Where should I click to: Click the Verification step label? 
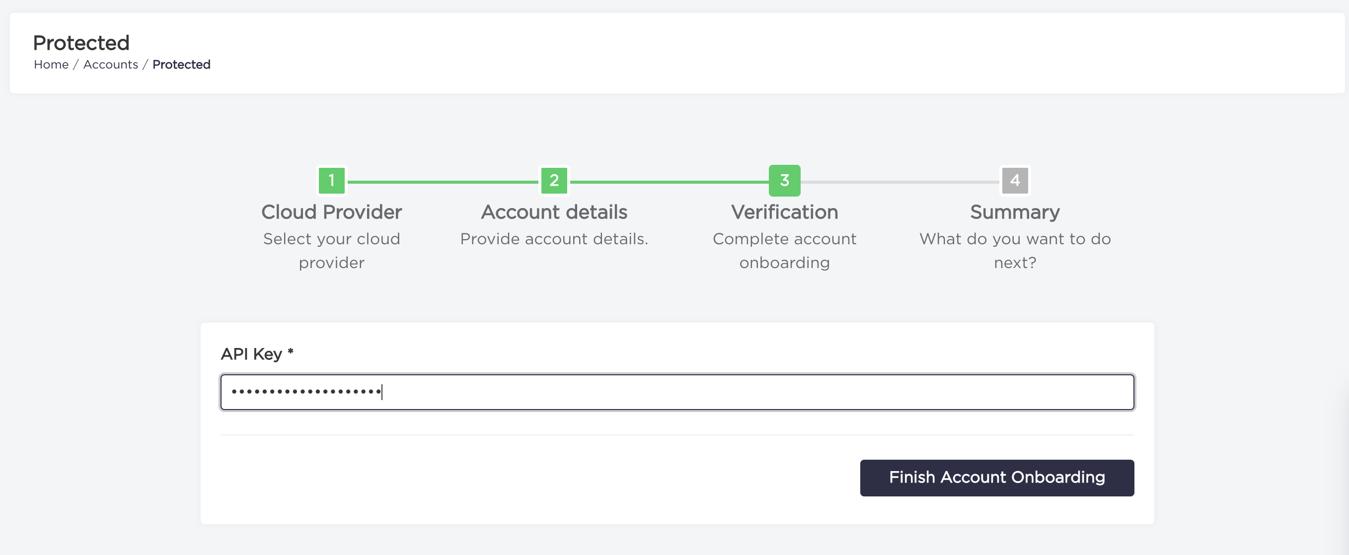tap(784, 211)
